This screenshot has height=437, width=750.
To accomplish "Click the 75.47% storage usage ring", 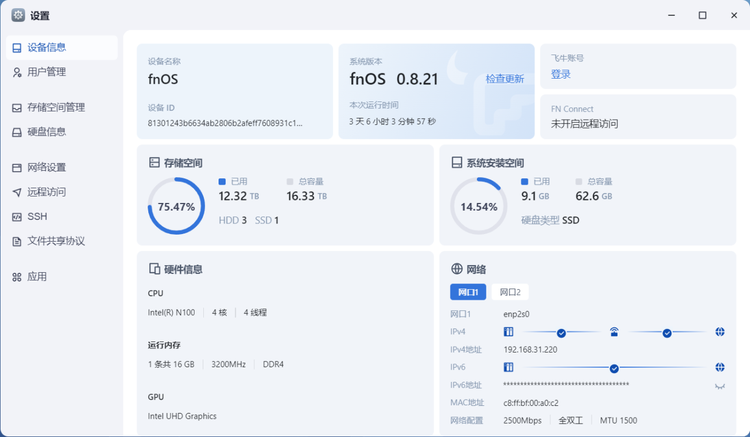I will click(x=176, y=206).
